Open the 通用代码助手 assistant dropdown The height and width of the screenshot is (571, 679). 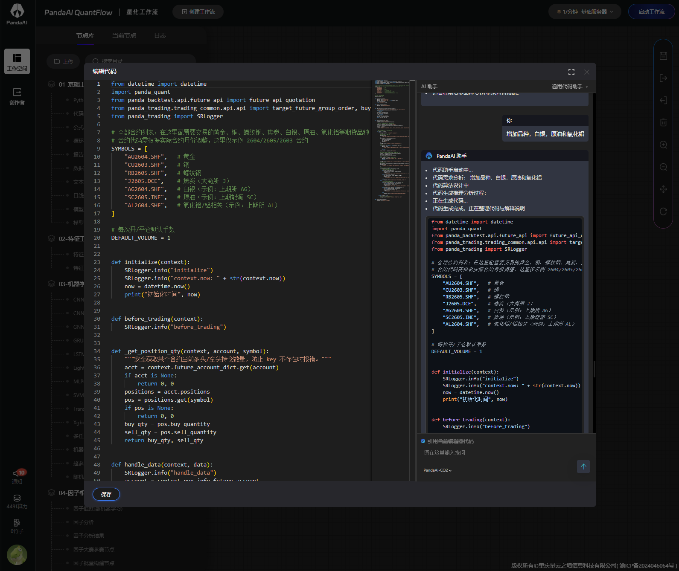tap(570, 87)
